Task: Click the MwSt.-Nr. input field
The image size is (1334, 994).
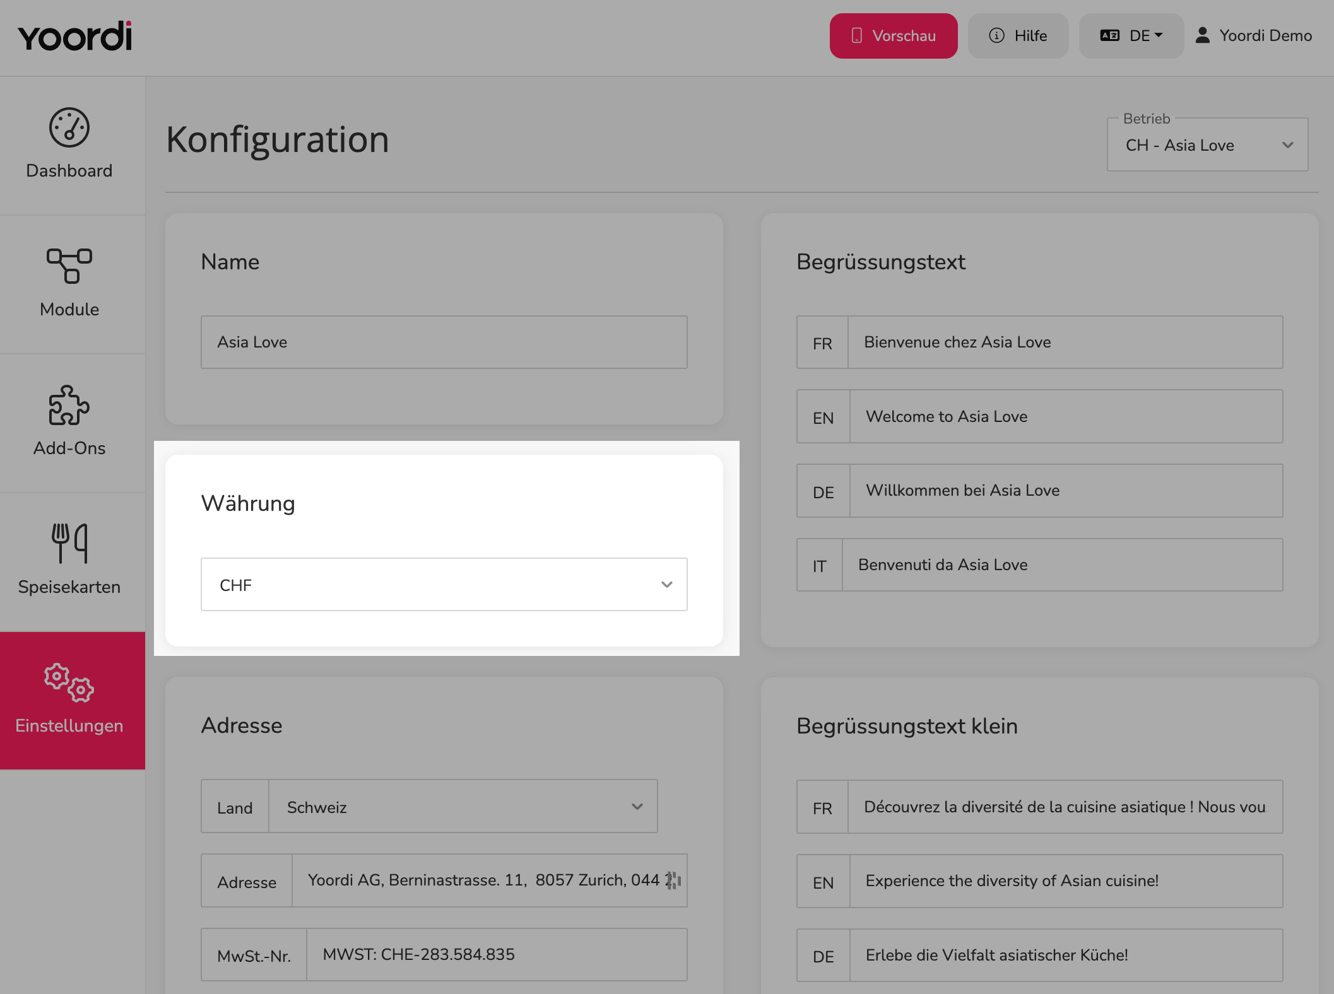Action: pos(497,954)
